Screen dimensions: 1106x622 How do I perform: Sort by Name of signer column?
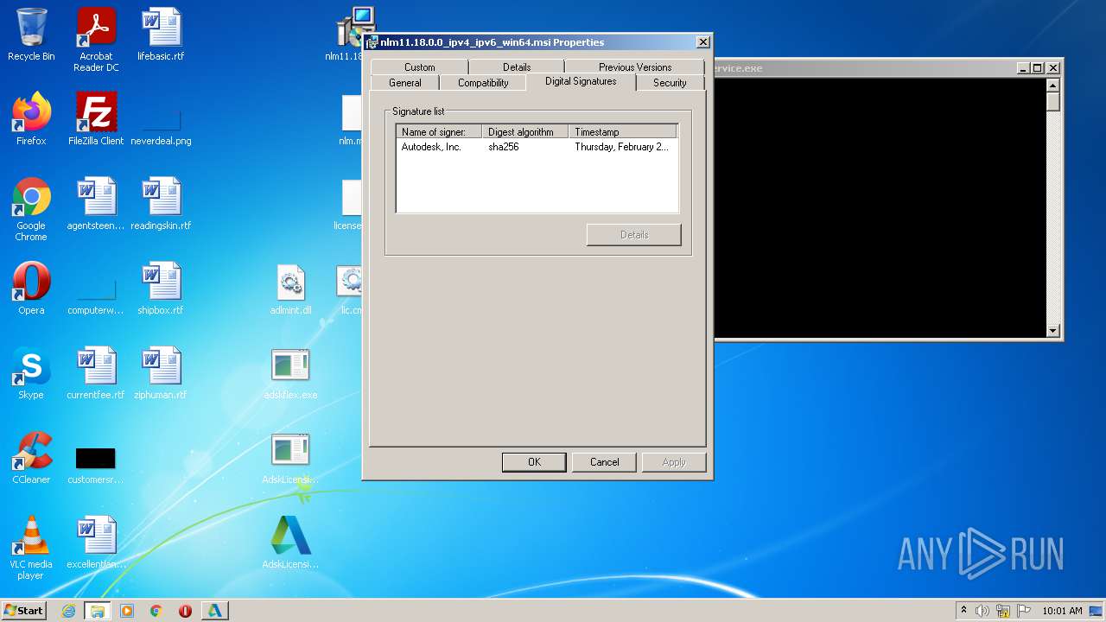[x=439, y=132]
